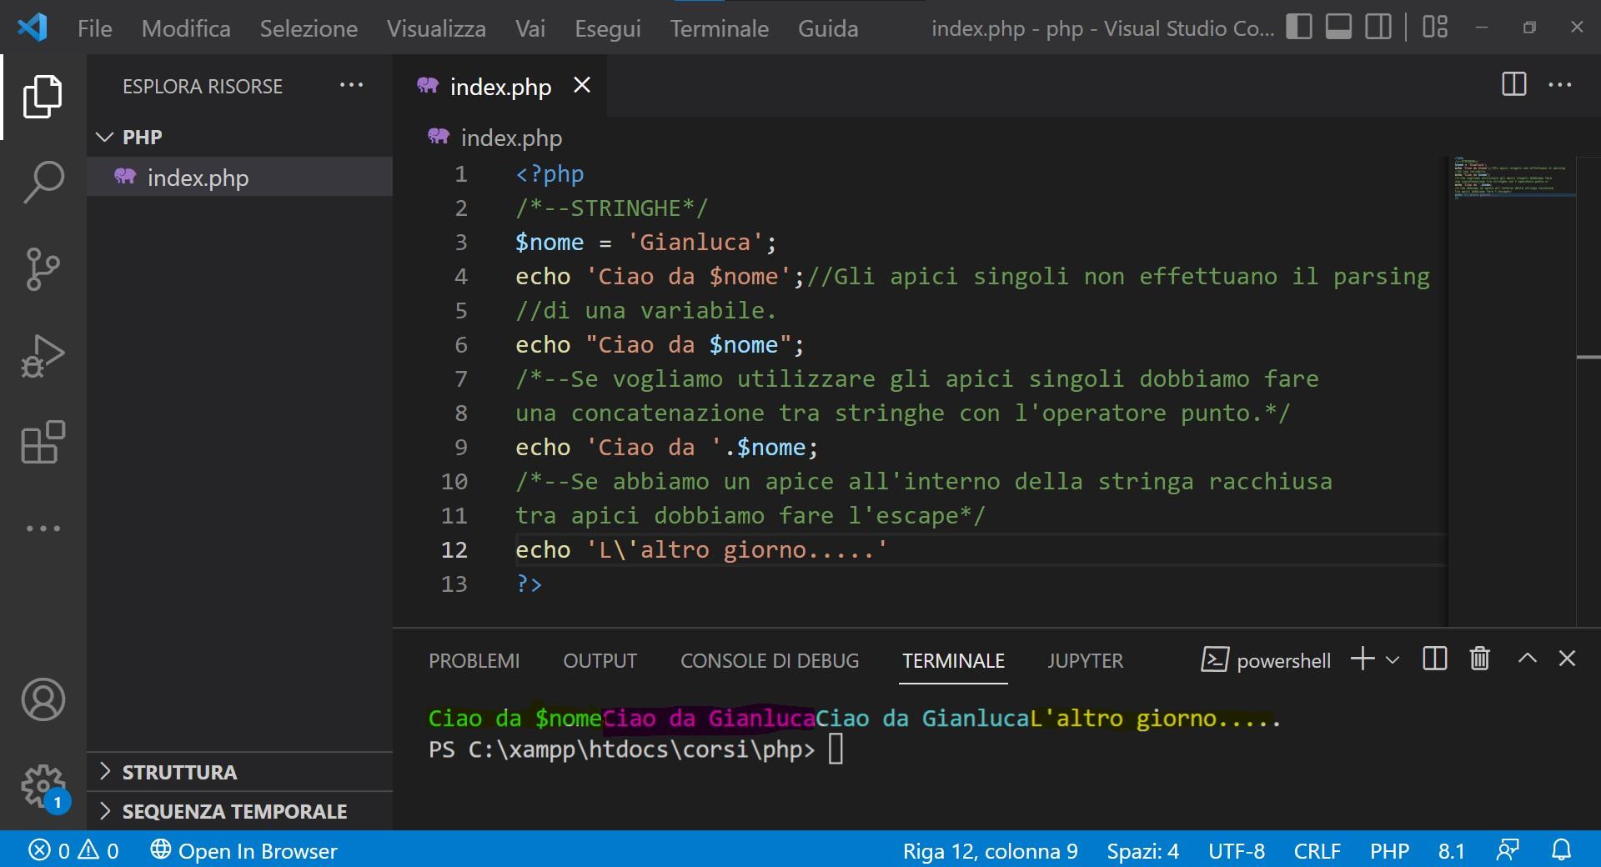Select the TERMINALE panel tab

(x=953, y=661)
